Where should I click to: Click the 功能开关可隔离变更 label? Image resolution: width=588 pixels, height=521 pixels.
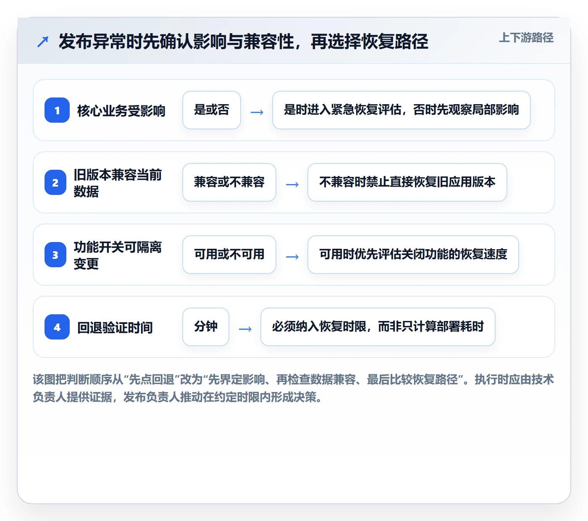click(118, 255)
